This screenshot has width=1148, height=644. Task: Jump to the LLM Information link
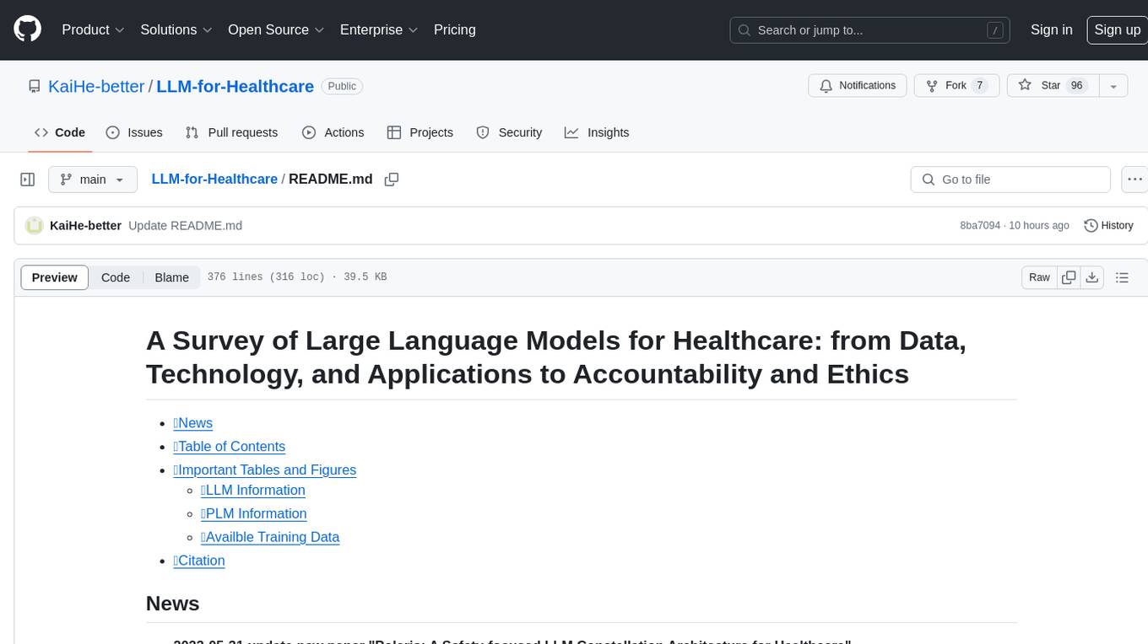253,491
